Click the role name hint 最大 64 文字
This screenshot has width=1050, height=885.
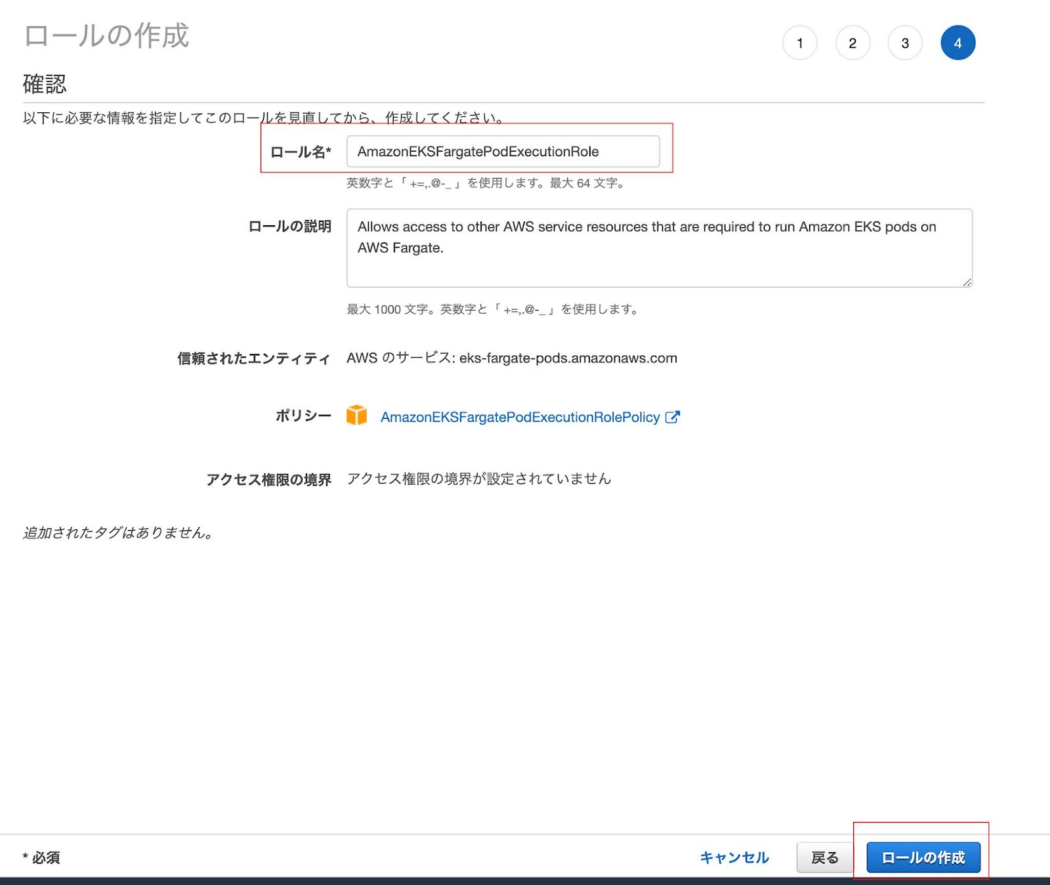[486, 183]
